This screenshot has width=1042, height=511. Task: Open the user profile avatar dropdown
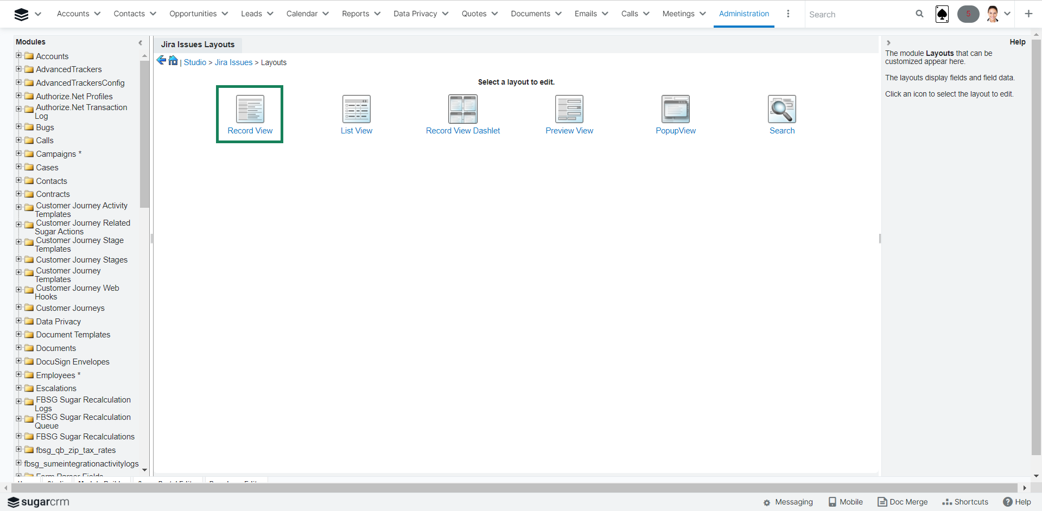point(997,14)
